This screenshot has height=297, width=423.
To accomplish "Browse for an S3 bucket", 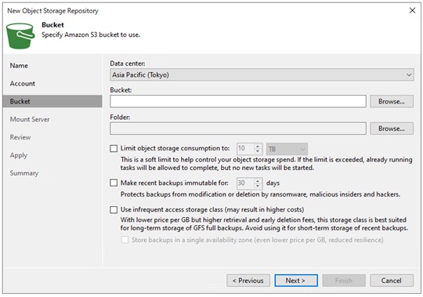I will (x=392, y=101).
